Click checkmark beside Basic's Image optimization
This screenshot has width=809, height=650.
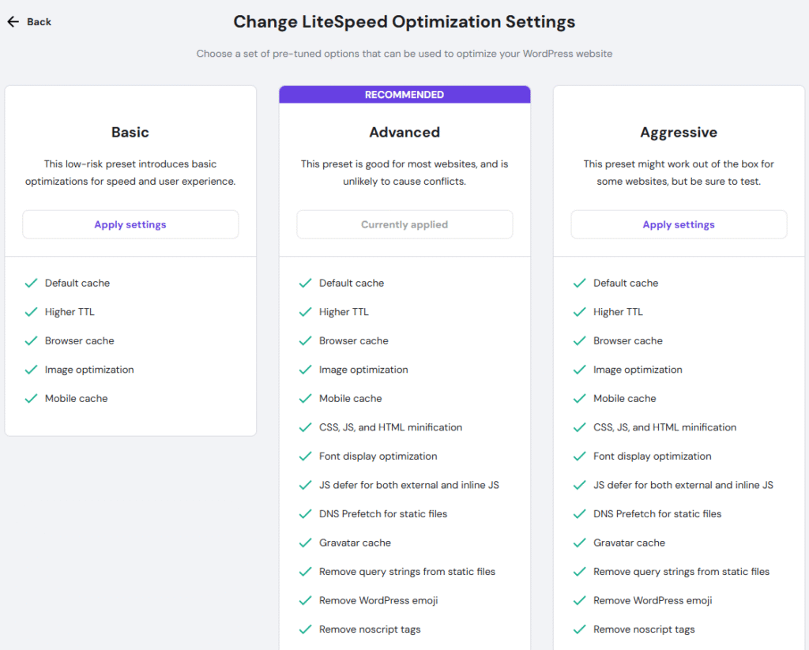coord(31,370)
